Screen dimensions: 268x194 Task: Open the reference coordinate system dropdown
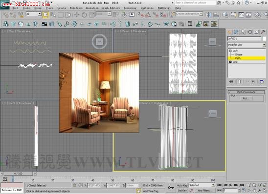tap(104, 14)
